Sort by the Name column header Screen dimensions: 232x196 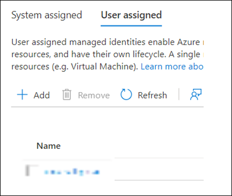tap(48, 146)
